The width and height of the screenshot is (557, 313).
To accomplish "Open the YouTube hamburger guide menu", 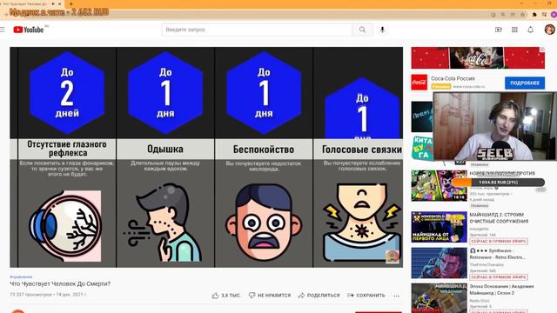I will pos(3,30).
